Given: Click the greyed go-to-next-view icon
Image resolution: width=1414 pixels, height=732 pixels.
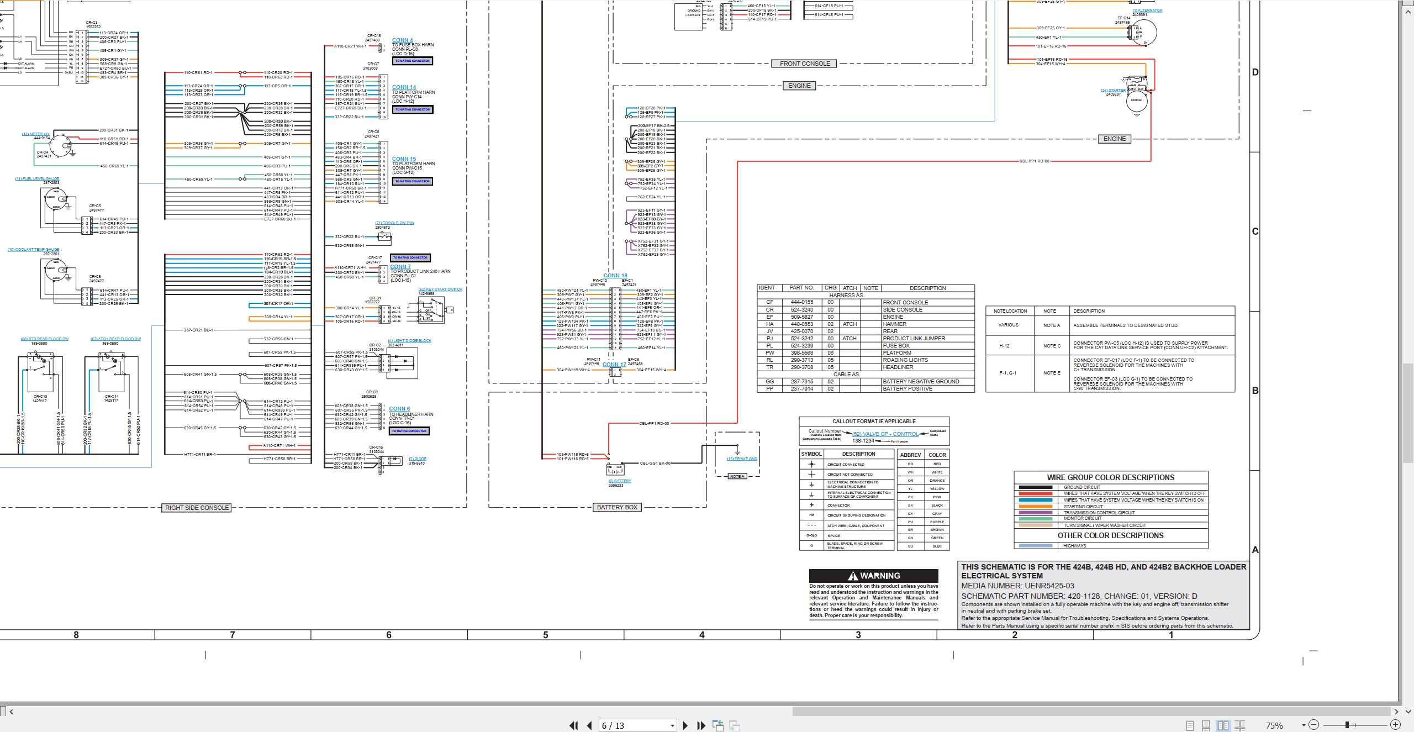Looking at the screenshot, I should (735, 725).
